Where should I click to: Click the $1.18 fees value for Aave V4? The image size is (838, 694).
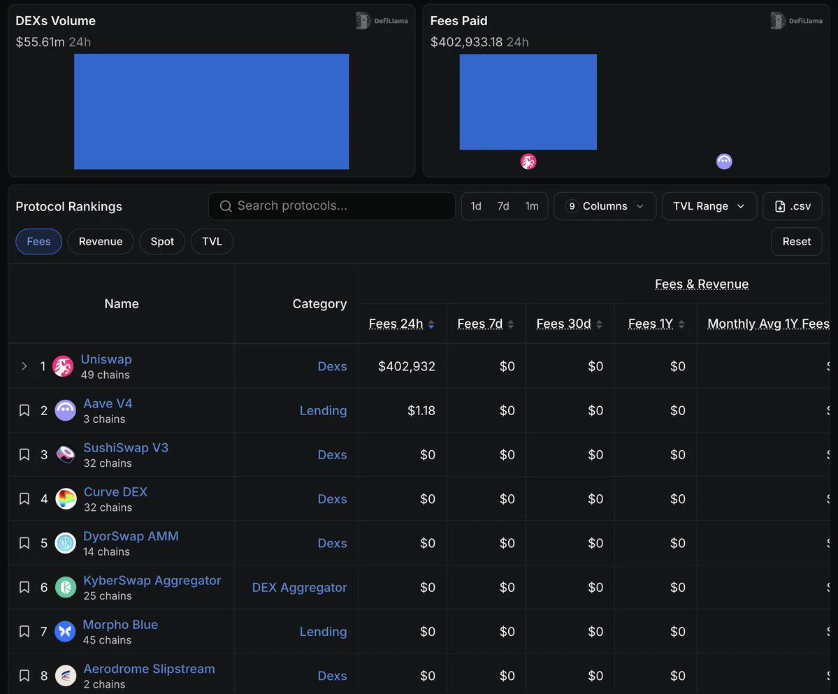(x=421, y=411)
